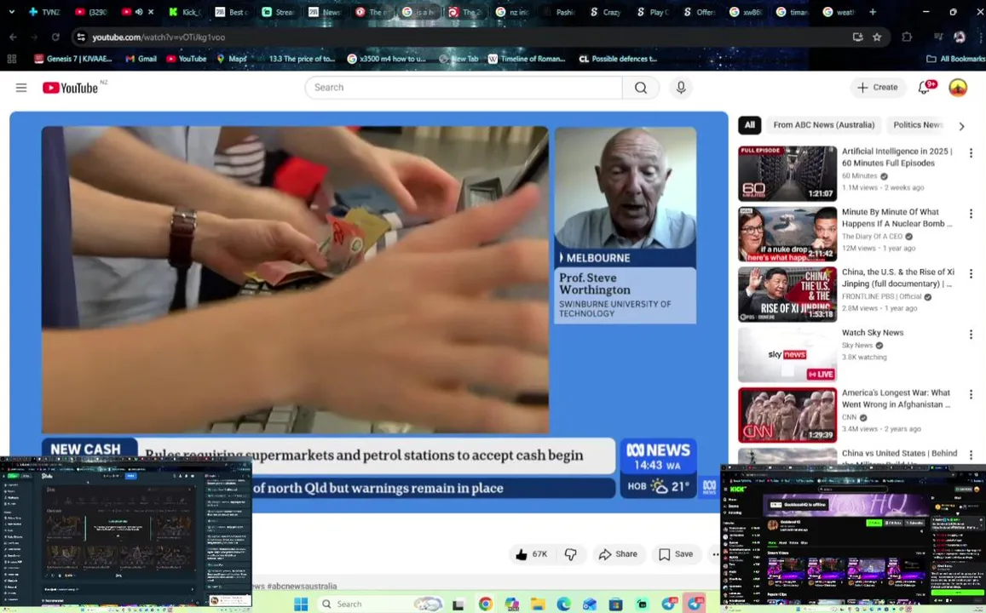Open Chrome profile avatar in toolbar

(959, 37)
